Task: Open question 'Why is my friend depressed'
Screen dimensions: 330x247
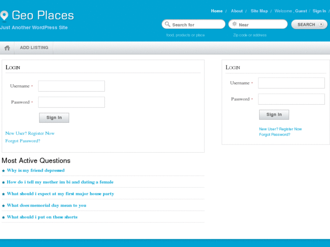Action: 35,170
